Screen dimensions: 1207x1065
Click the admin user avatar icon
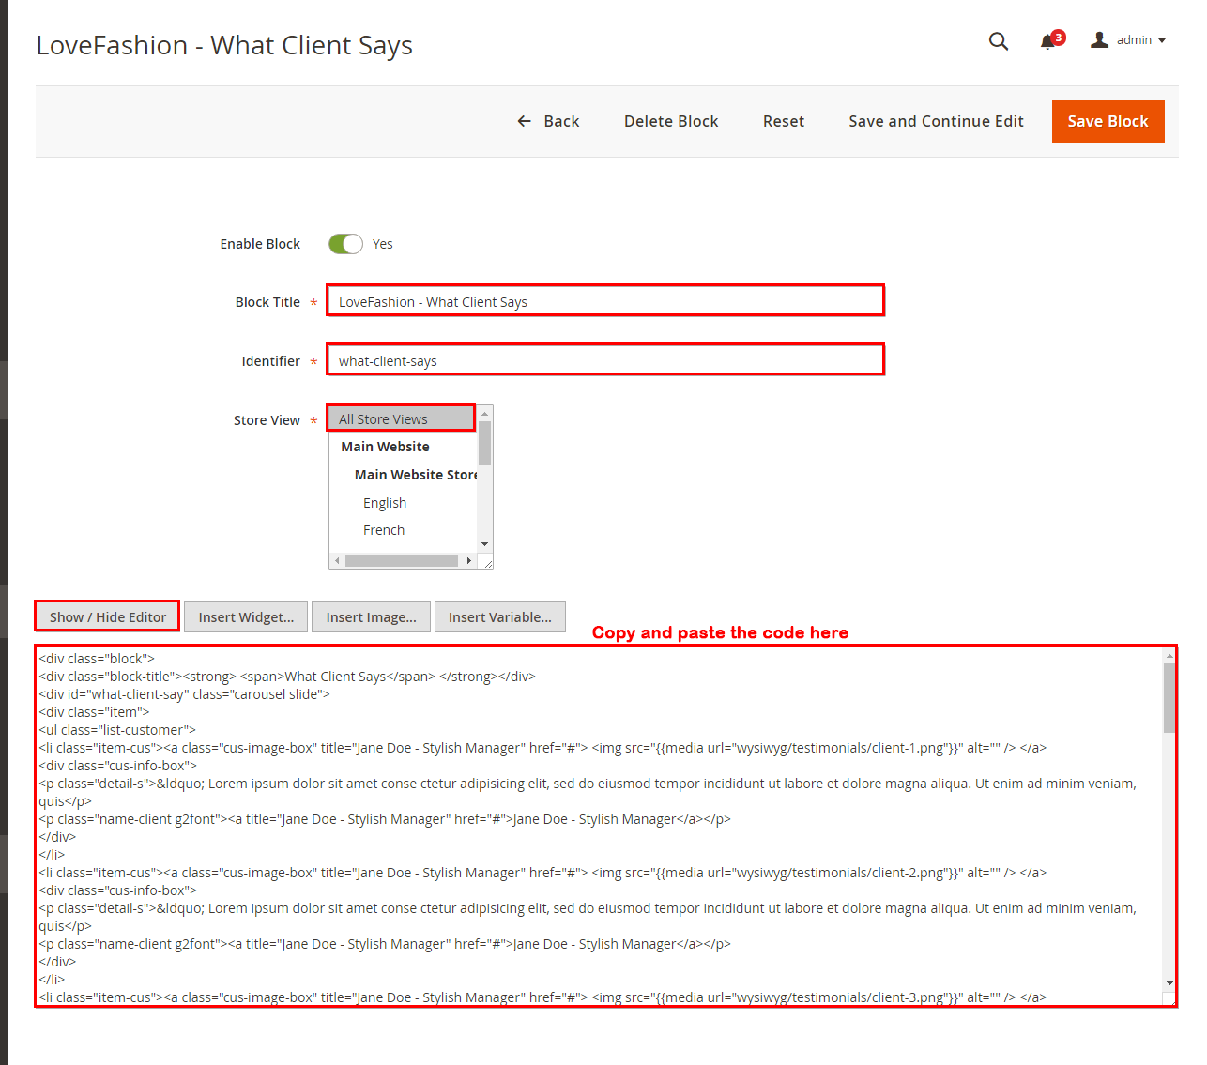(1100, 39)
